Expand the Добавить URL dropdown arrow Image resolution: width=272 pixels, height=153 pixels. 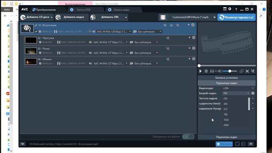(126, 17)
